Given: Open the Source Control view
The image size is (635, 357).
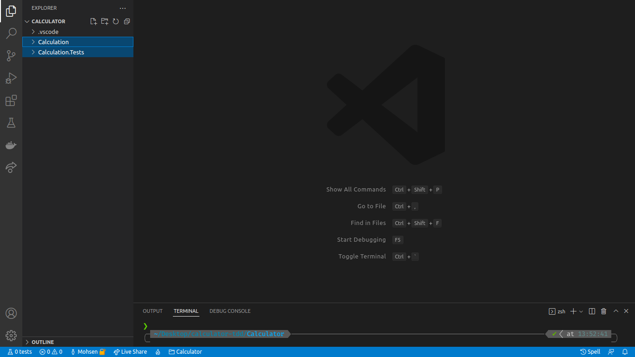Looking at the screenshot, I should (x=11, y=56).
